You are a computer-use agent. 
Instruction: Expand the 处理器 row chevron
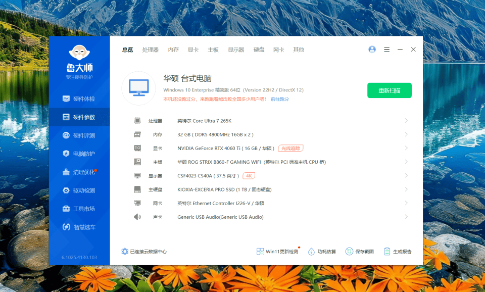pos(406,121)
